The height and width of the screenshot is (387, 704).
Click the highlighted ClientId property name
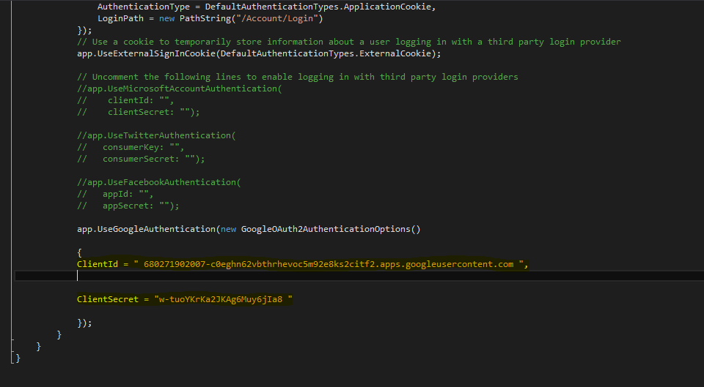[x=98, y=264]
